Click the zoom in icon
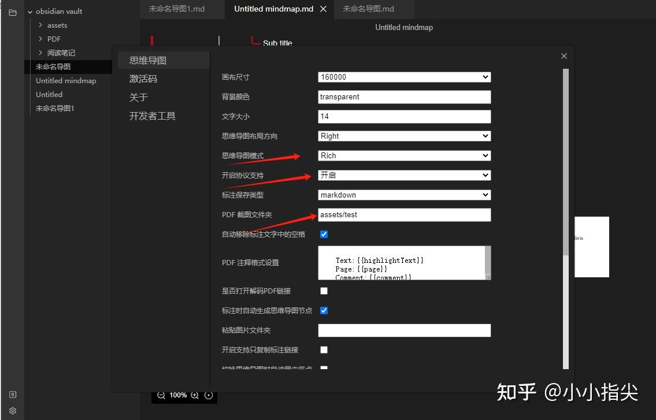The height and width of the screenshot is (420, 656). [x=194, y=395]
